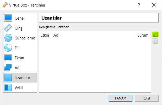The height and width of the screenshot is (105, 162).
Task: Open the Ekran display icon
Action: (8, 58)
